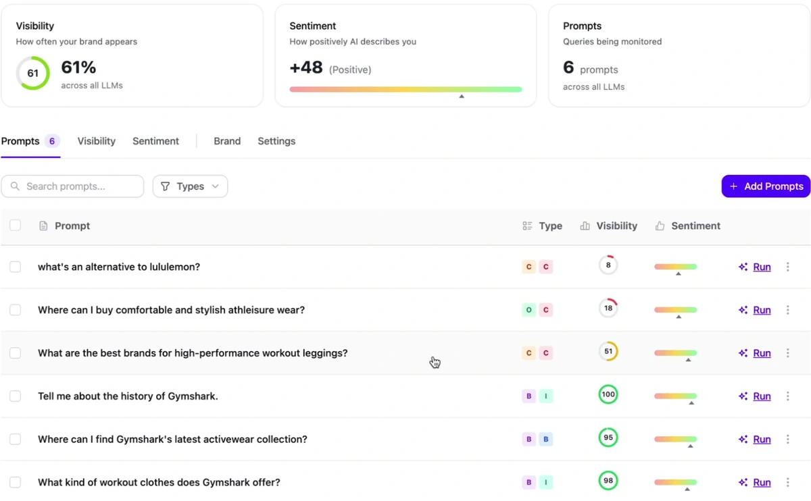Run the latest activewear collection prompt
Viewport: 811px width, 501px height.
click(762, 440)
